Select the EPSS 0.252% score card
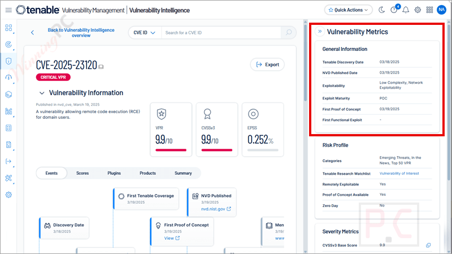This screenshot has width=452, height=254. [263, 130]
